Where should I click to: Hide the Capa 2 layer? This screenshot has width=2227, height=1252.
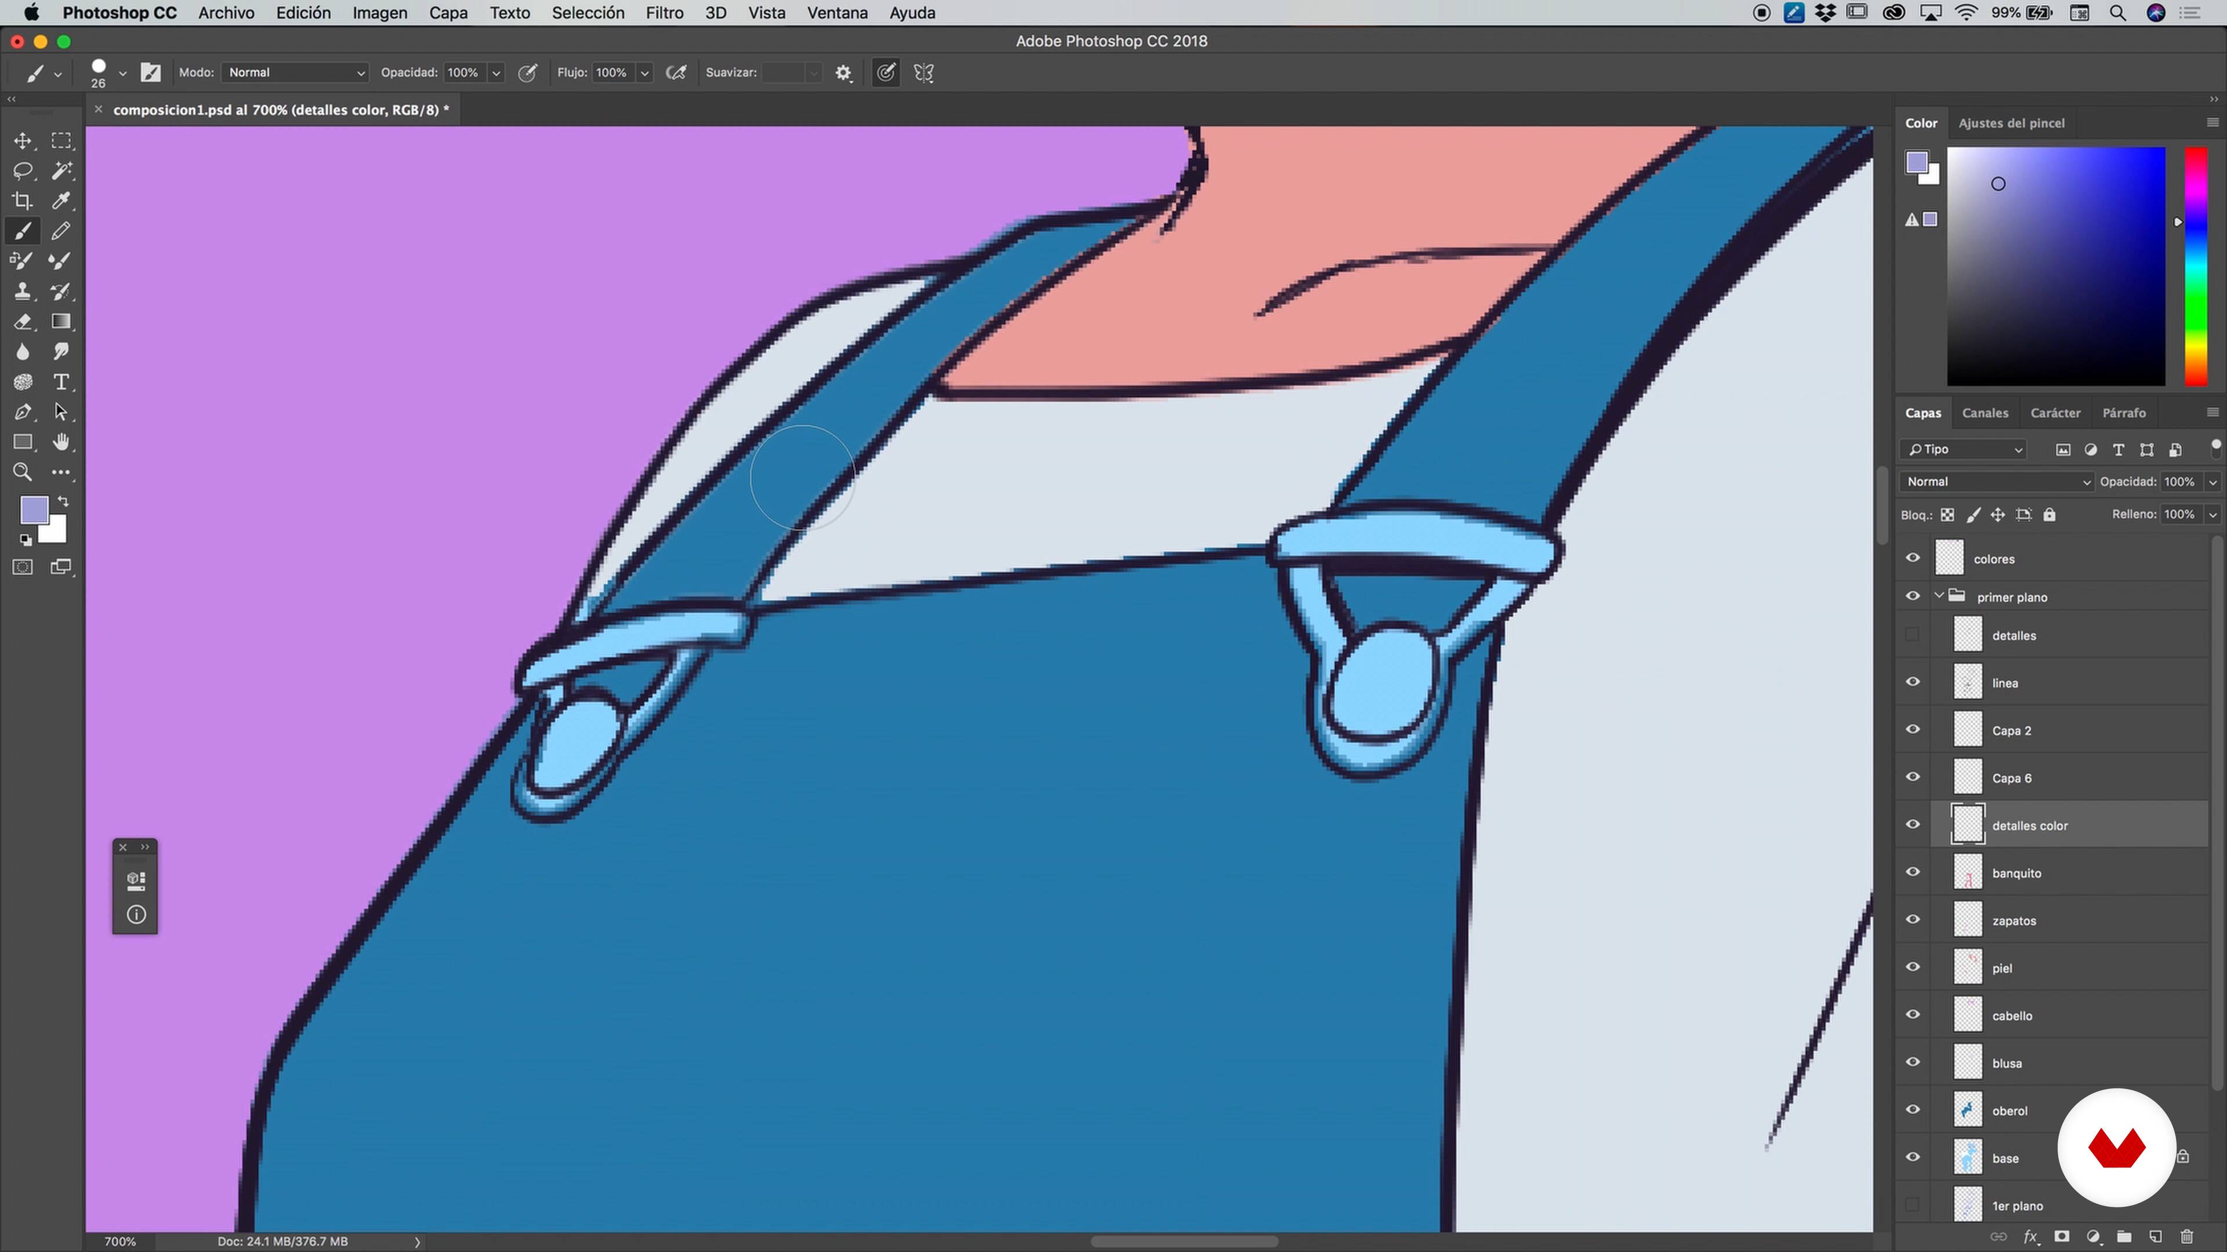pos(1912,730)
